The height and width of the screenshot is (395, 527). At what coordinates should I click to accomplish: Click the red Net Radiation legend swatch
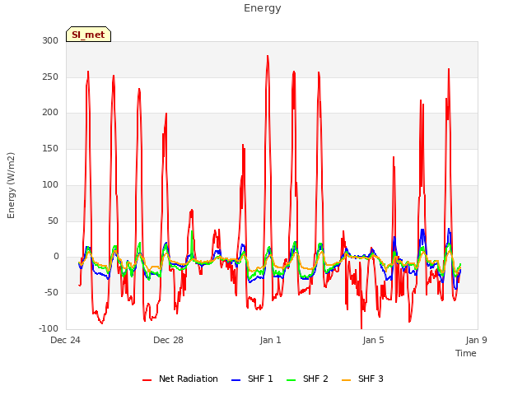[147, 380]
